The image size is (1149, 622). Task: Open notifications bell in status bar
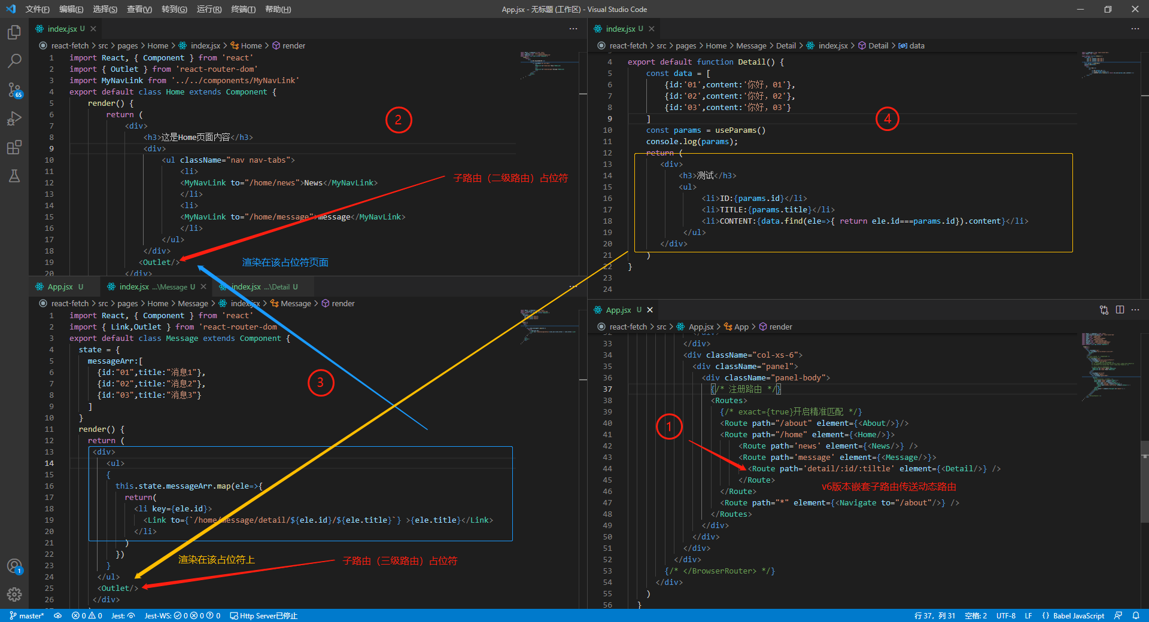pyautogui.click(x=1136, y=615)
